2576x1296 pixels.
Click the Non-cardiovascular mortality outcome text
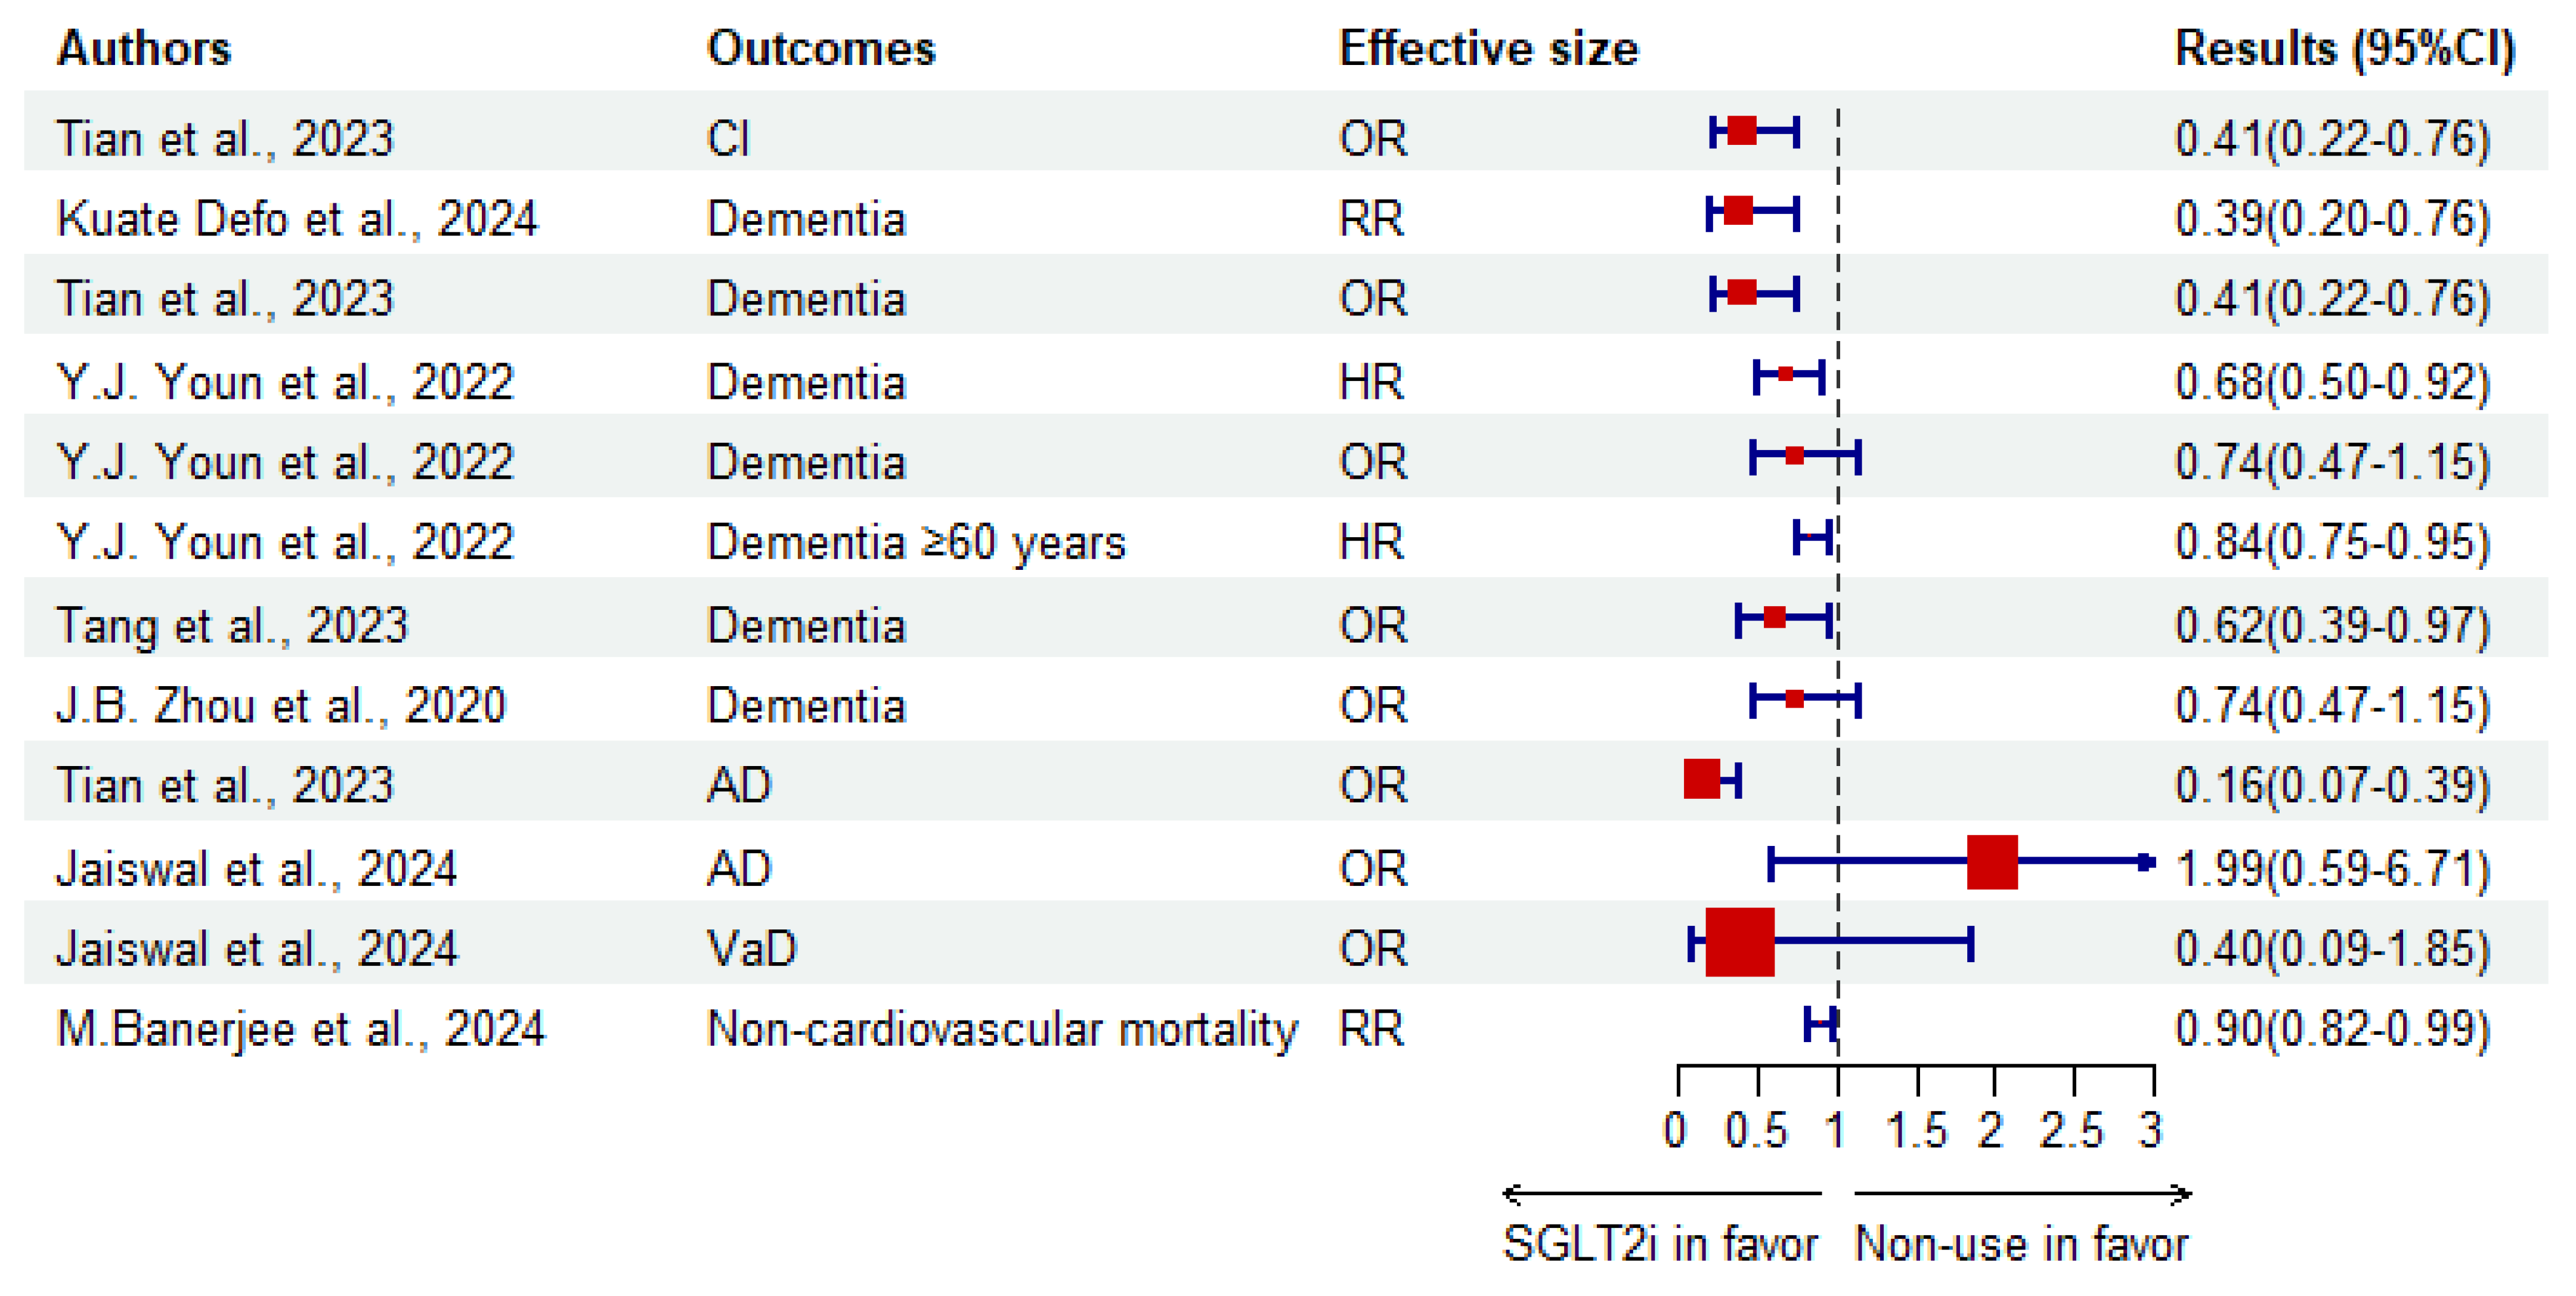pyautogui.click(x=1002, y=1029)
